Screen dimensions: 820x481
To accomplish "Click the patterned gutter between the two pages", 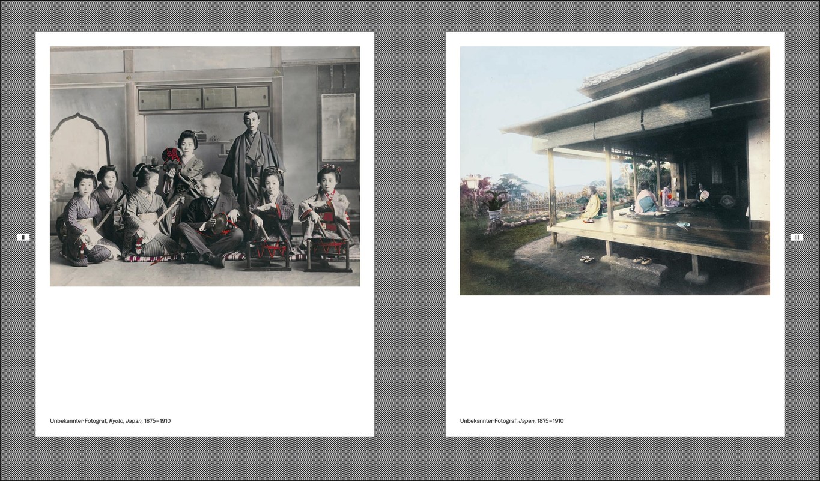I will tap(410, 240).
